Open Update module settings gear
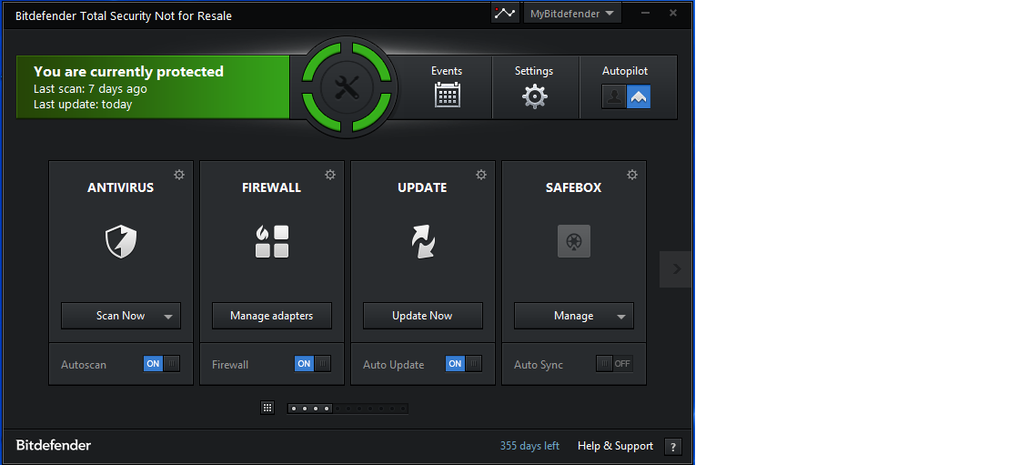This screenshot has width=1018, height=465. pyautogui.click(x=481, y=175)
